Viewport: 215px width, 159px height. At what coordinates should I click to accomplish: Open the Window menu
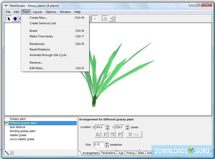pos(65,12)
